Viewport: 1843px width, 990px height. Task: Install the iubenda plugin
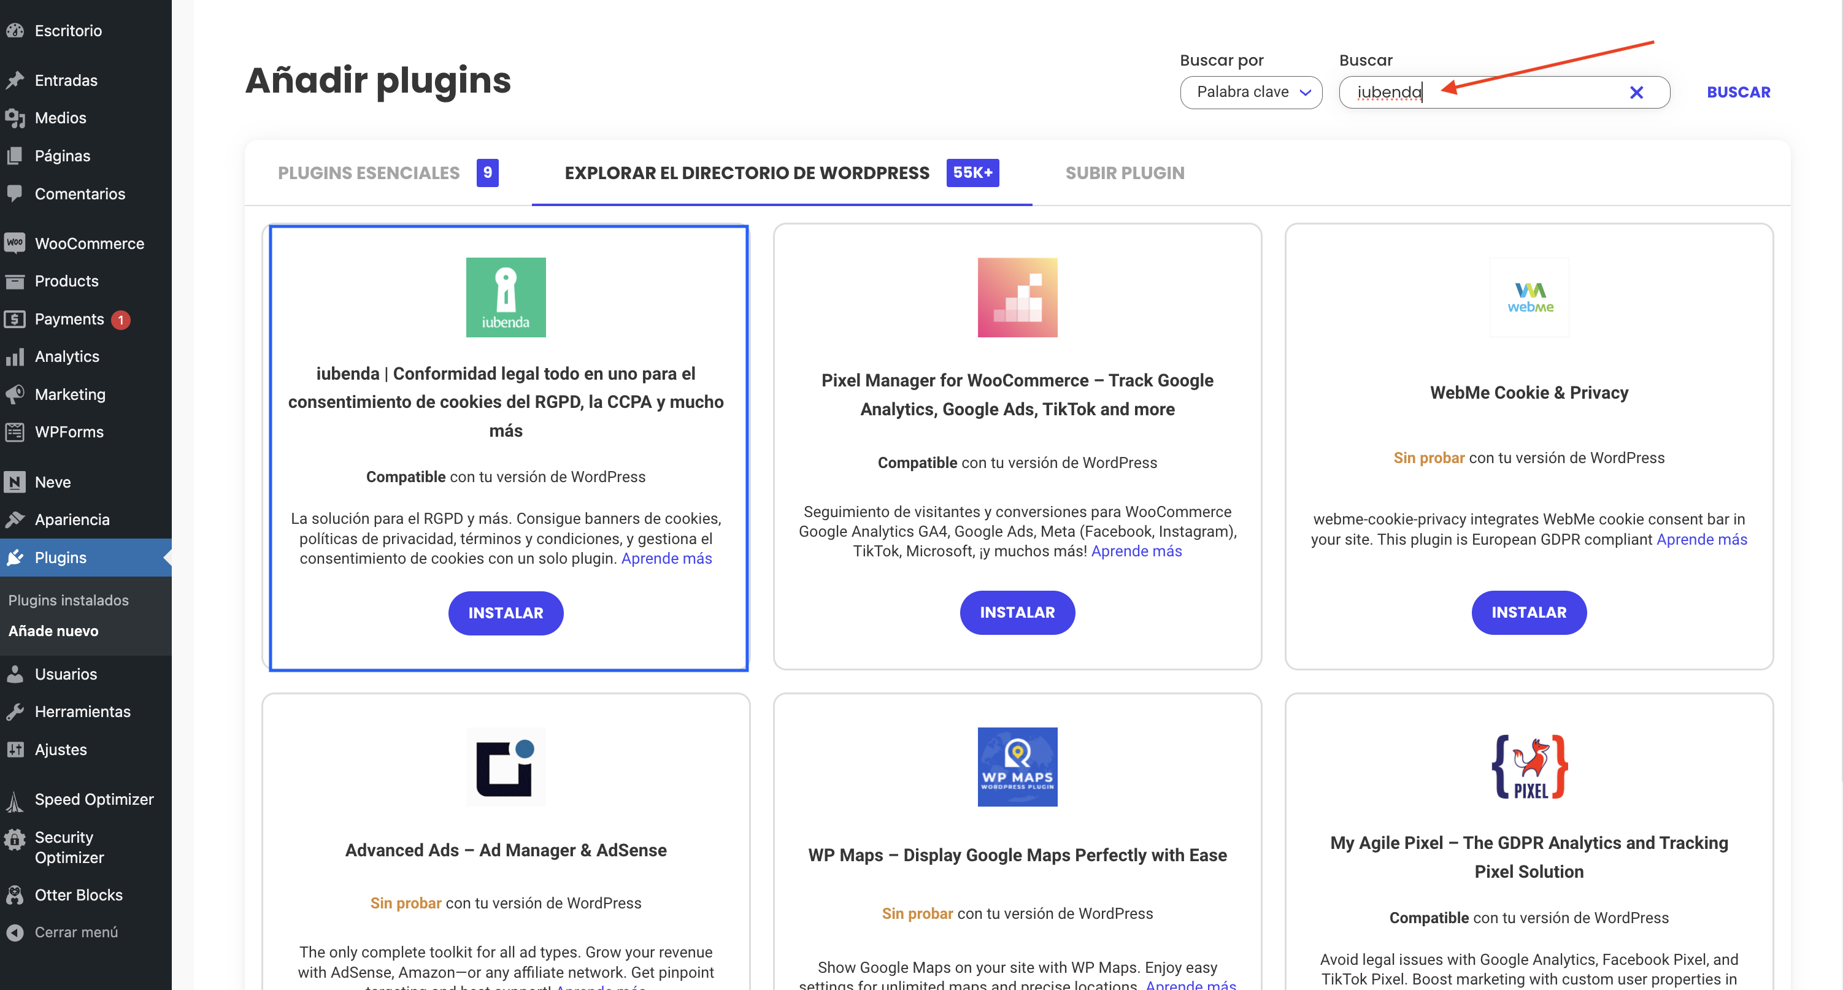(505, 613)
